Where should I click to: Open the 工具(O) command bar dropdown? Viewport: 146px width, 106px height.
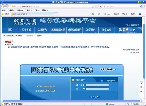(134, 14)
